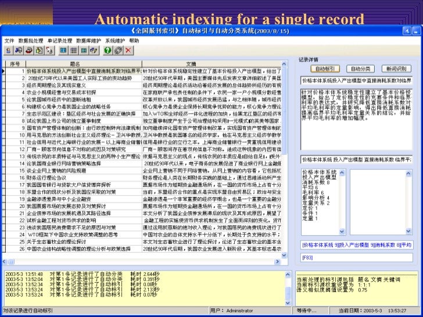Click the 序号 column header

15,64
